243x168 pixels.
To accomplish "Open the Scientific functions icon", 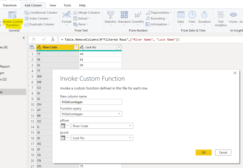I will tap(138, 15).
